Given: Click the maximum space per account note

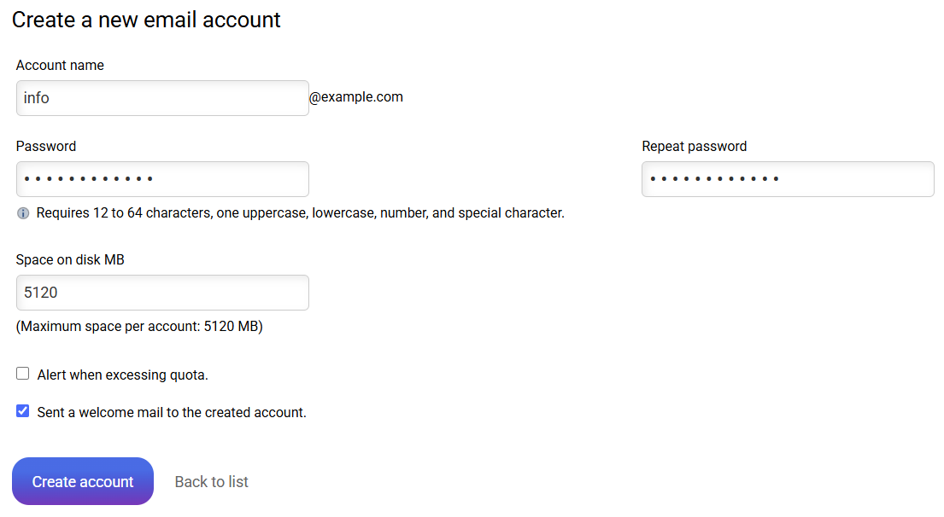Looking at the screenshot, I should (139, 326).
